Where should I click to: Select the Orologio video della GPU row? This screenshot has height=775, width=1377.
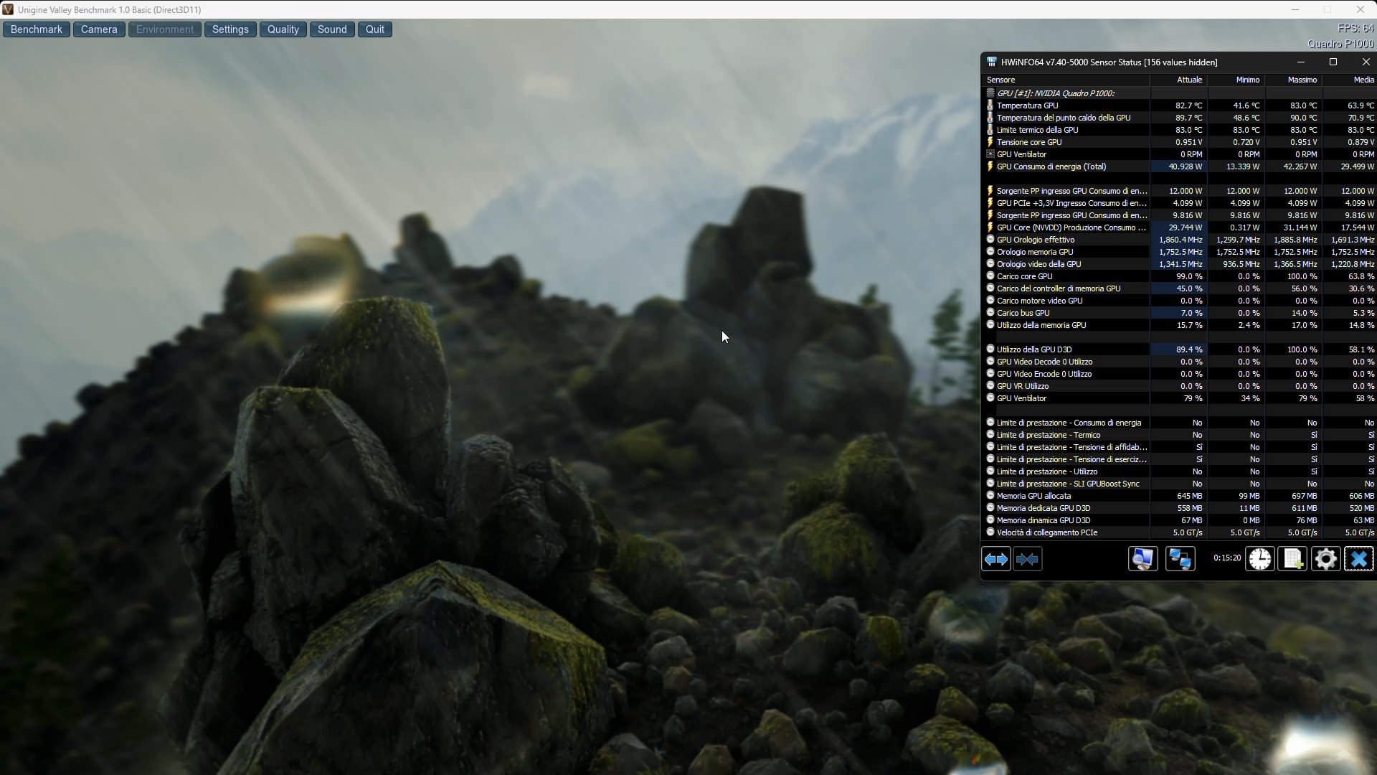click(x=1178, y=264)
